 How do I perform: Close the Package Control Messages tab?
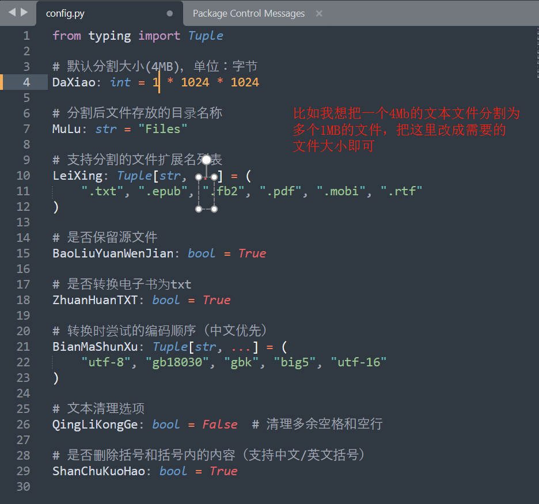point(320,13)
